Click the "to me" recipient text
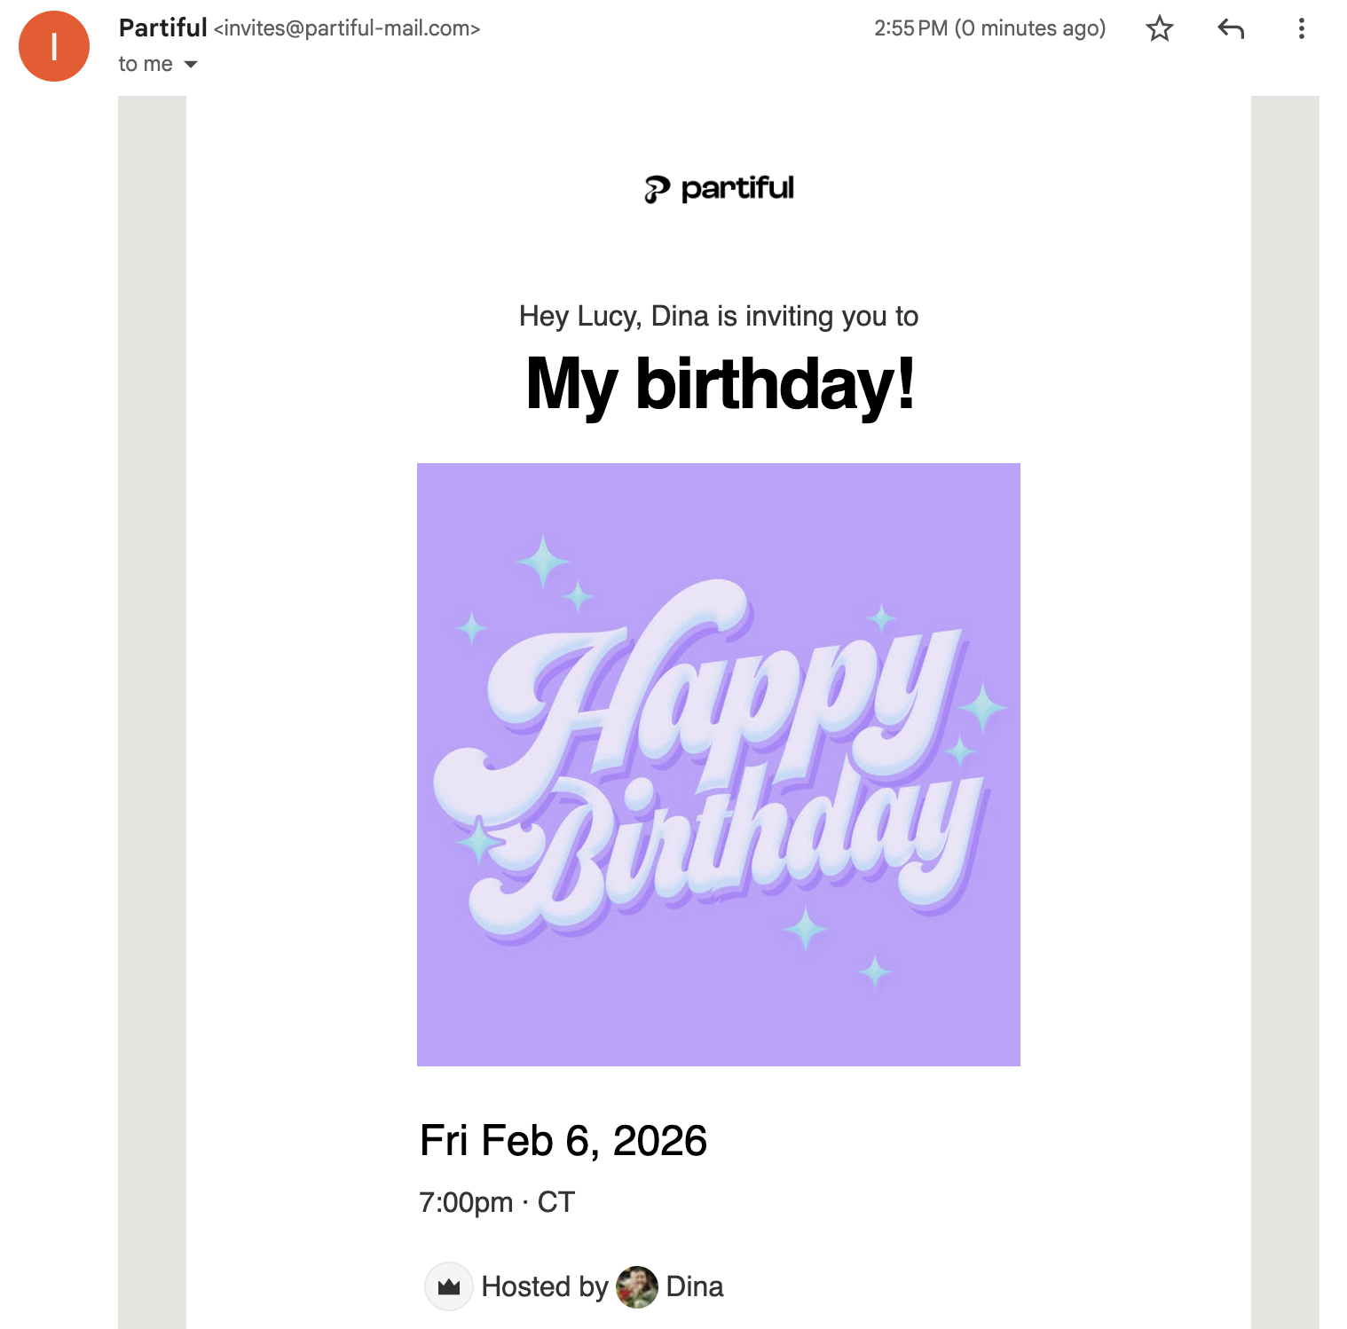1347x1329 pixels. tap(146, 64)
